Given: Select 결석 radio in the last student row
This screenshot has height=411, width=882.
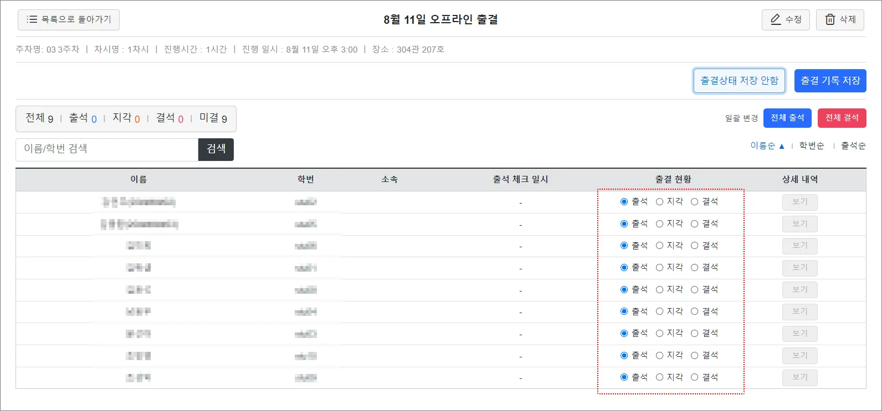Looking at the screenshot, I should [x=694, y=377].
